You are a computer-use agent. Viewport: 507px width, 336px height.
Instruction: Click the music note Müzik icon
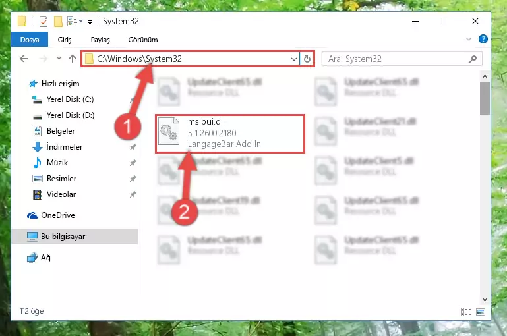click(38, 163)
